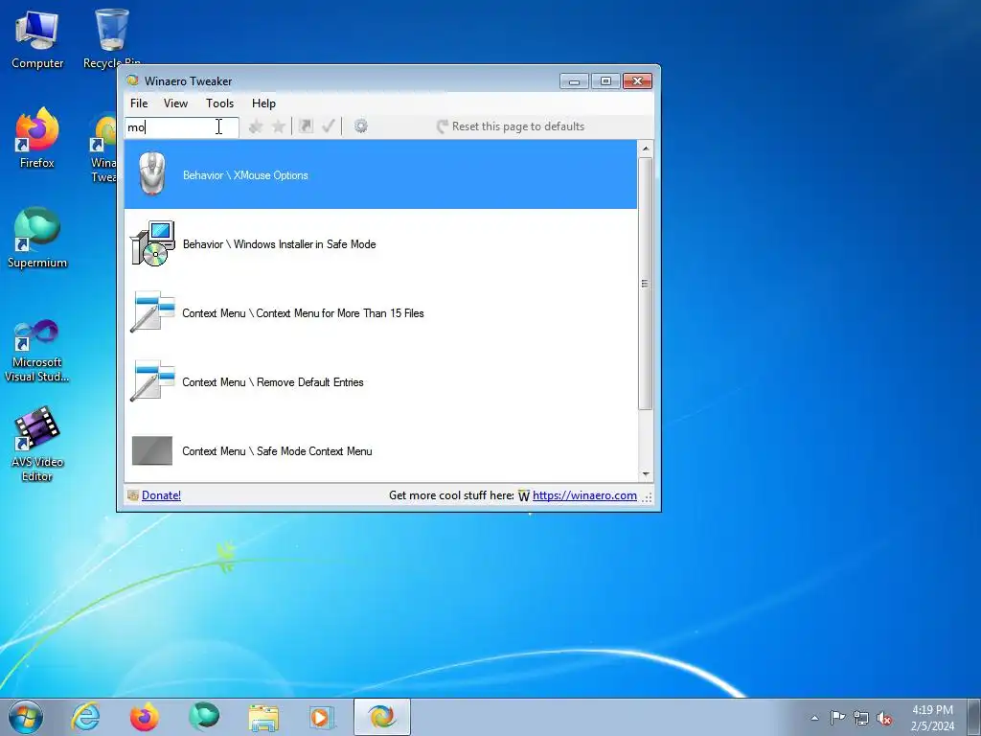Select Context Menu \ Remove Default Entries

point(380,381)
